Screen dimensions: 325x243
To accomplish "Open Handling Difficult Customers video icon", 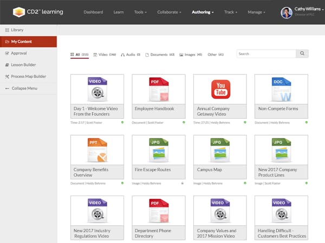I will (282, 211).
